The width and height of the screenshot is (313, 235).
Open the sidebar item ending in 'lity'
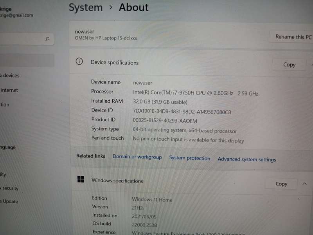[3, 174]
